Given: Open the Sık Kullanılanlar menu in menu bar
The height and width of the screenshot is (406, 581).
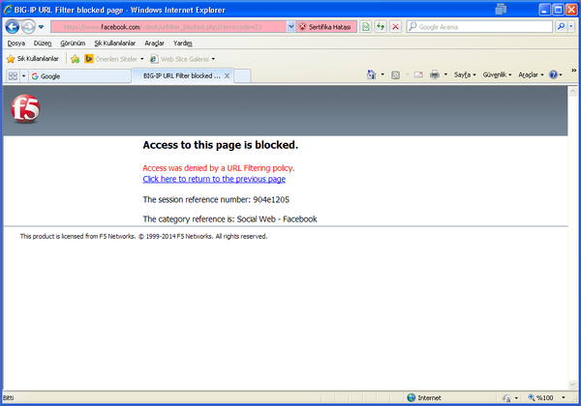Looking at the screenshot, I should click(x=114, y=43).
